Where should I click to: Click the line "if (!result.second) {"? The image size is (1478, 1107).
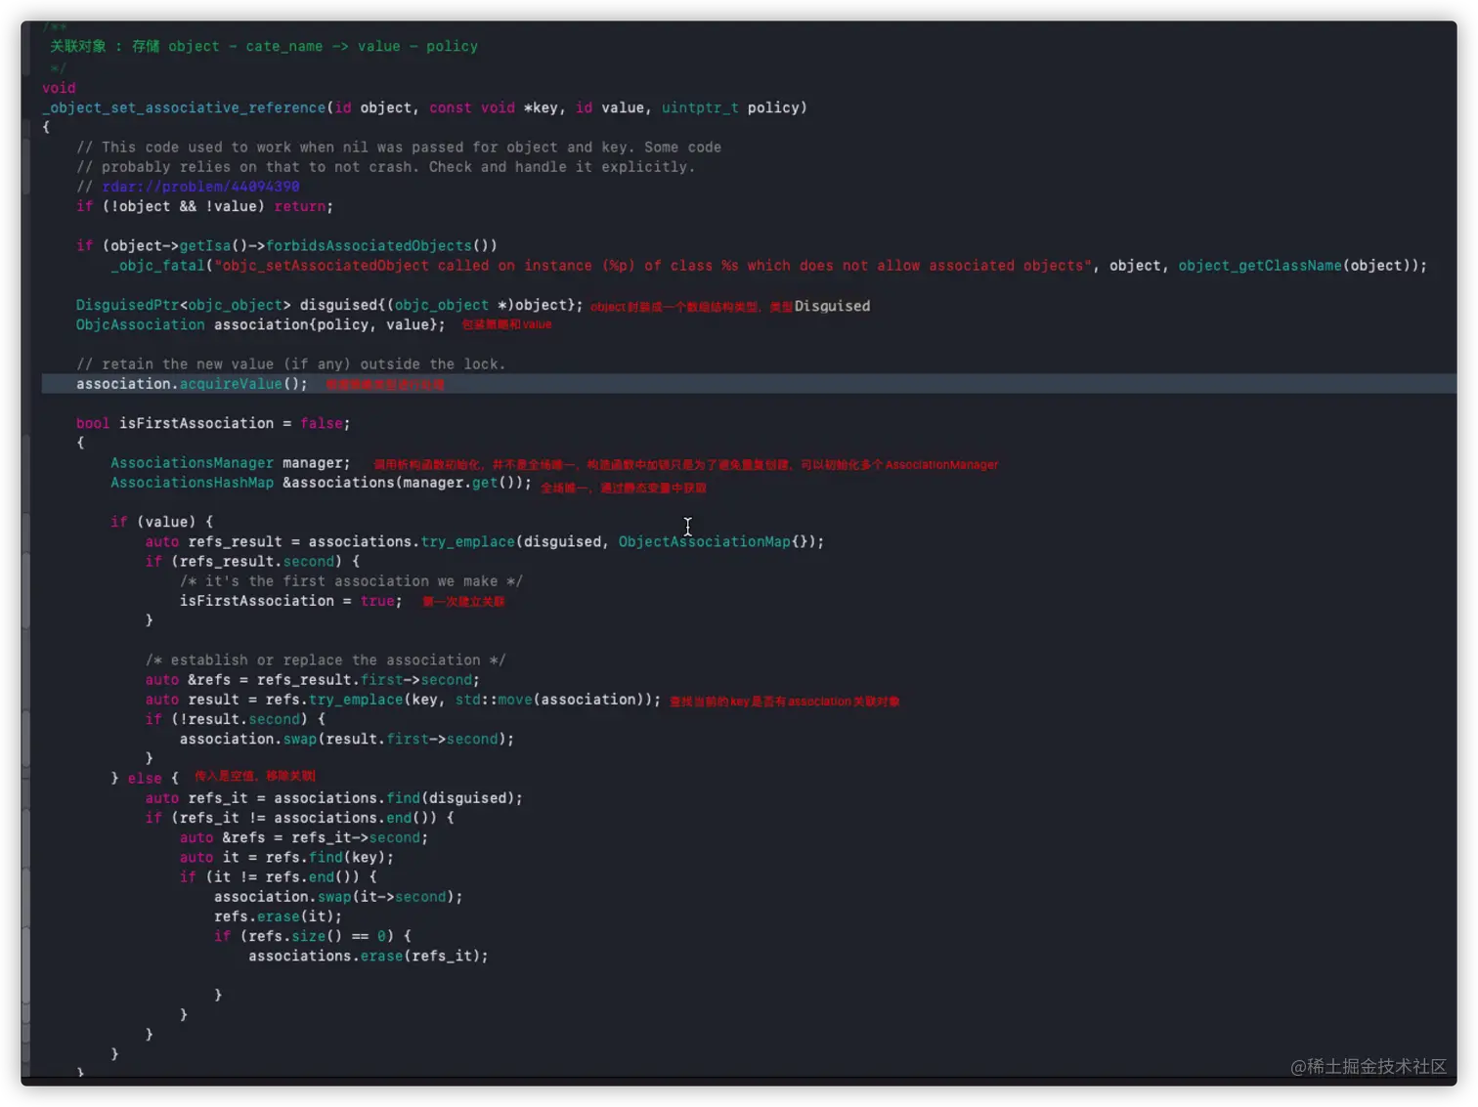pos(236,719)
